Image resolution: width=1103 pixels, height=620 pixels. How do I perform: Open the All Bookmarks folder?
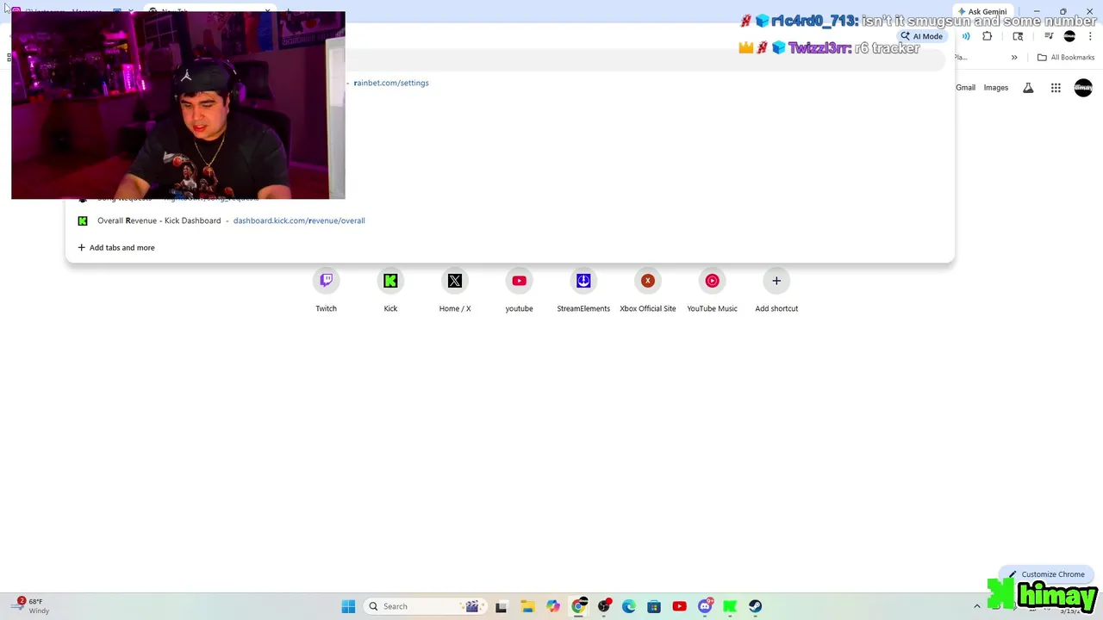coord(1066,58)
